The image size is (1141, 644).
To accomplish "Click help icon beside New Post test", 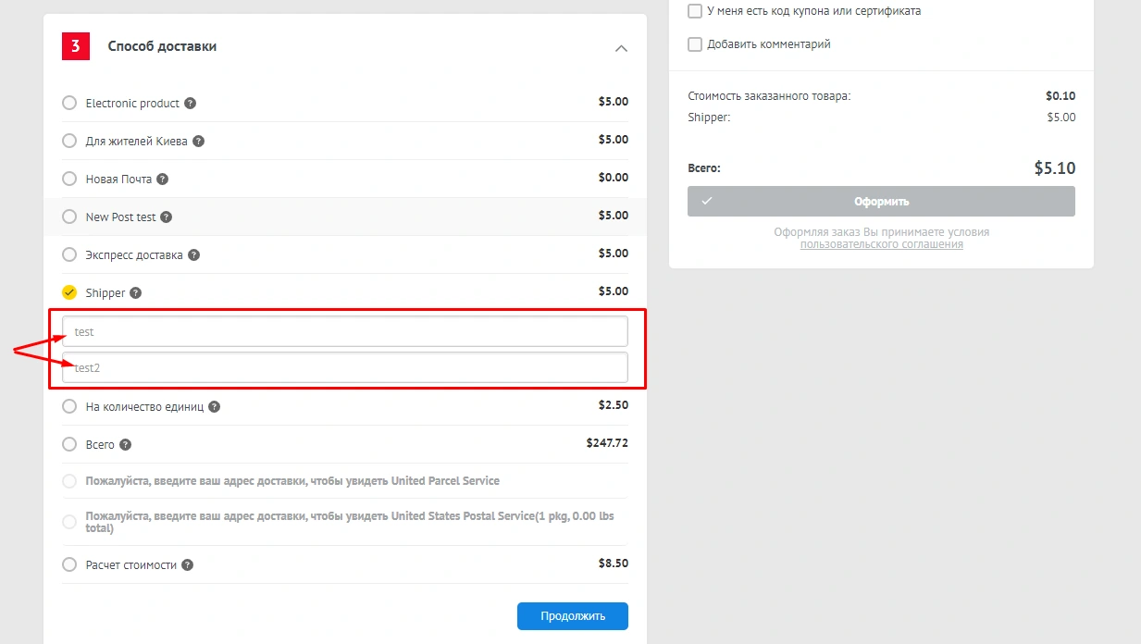I will click(166, 217).
